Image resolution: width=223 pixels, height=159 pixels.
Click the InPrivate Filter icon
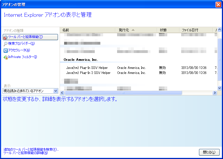click(x=6, y=57)
